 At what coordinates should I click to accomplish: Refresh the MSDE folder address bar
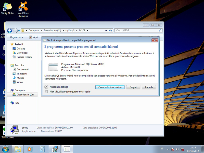pyautogui.click(x=111, y=31)
